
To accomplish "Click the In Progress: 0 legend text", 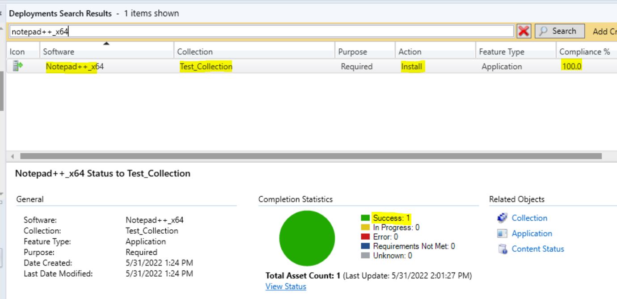I will pyautogui.click(x=396, y=227).
